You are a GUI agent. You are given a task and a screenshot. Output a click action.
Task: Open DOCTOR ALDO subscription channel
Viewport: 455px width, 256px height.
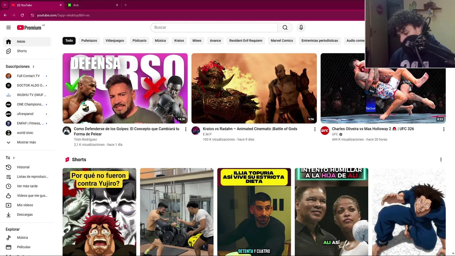pyautogui.click(x=27, y=85)
